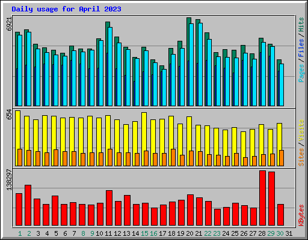Image resolution: width=308 pixels, height=240 pixels.
Task: Click the orange sites bar for day 18
Action: (173, 157)
